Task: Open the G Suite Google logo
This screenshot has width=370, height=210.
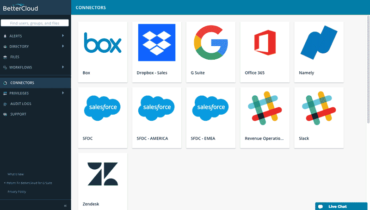Action: (211, 43)
